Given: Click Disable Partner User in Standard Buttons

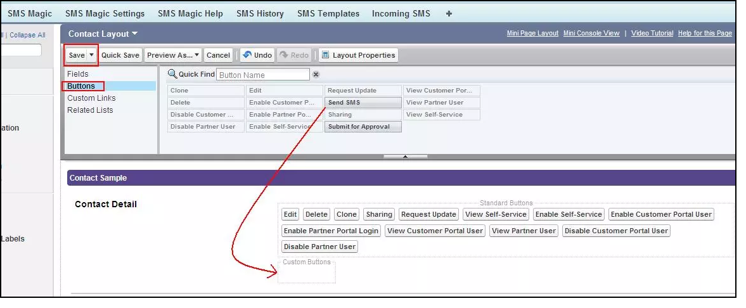Looking at the screenshot, I should point(319,247).
